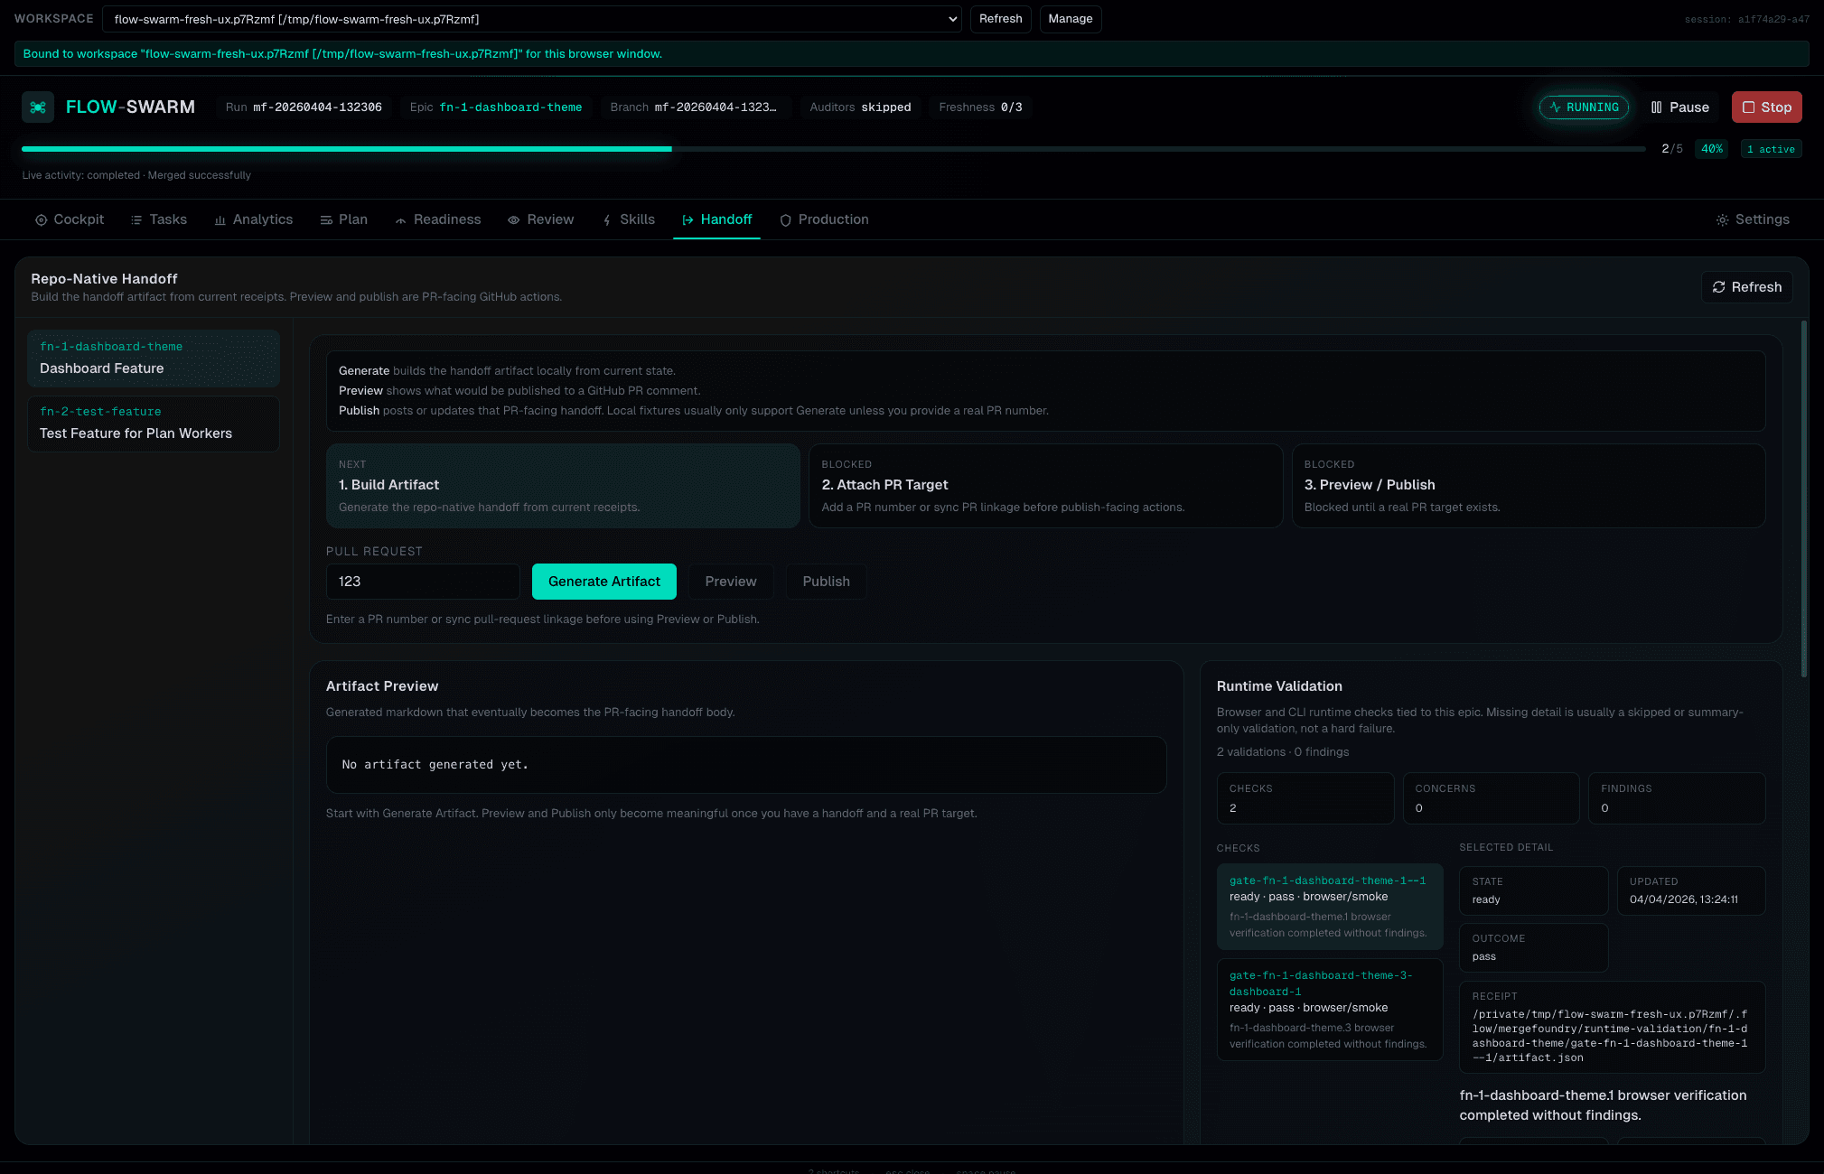Click the Auditors skipped chip
1824x1174 pixels.
click(x=860, y=107)
